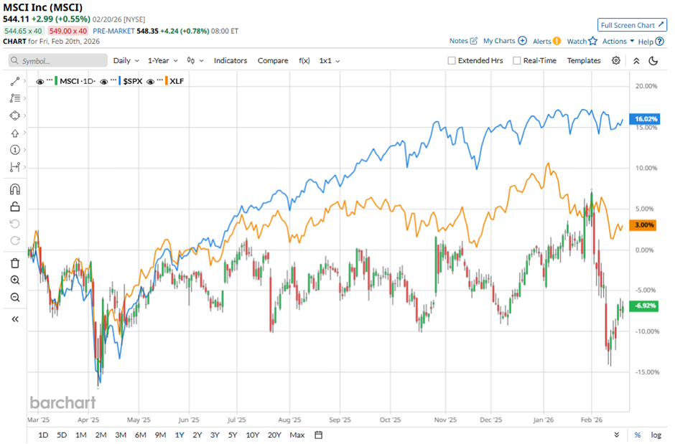675x444 pixels.
Task: Open Help question mark icon
Action: [x=659, y=42]
